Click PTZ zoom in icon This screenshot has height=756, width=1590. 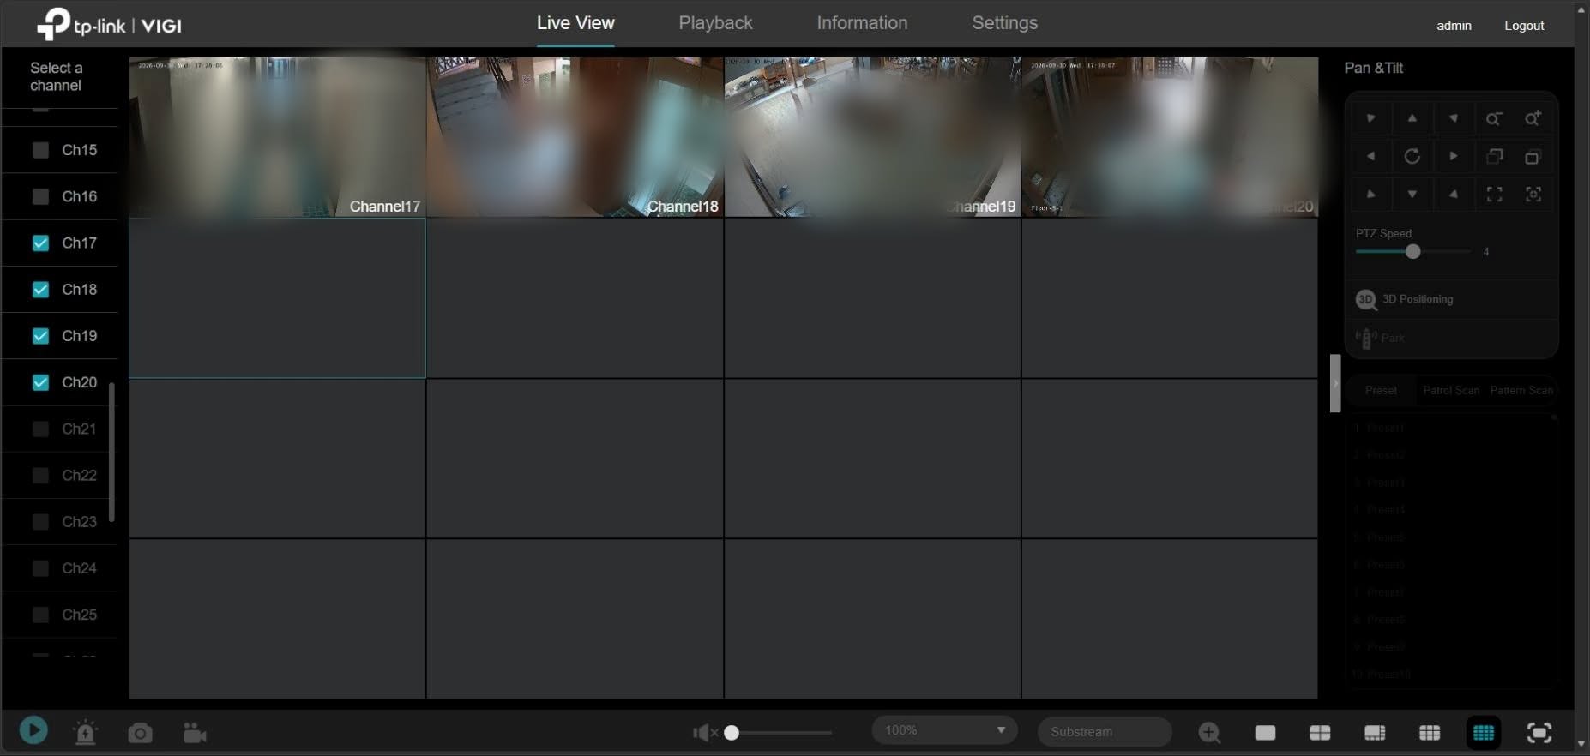click(x=1533, y=119)
